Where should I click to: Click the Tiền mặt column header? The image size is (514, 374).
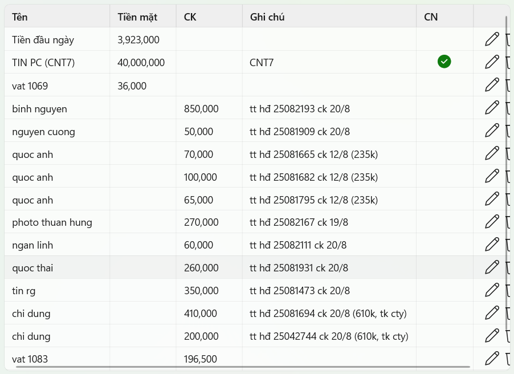[142, 17]
